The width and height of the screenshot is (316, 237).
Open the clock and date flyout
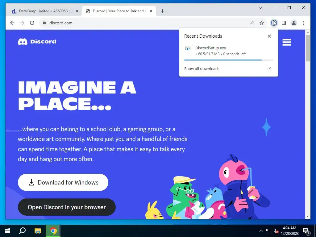point(290,231)
